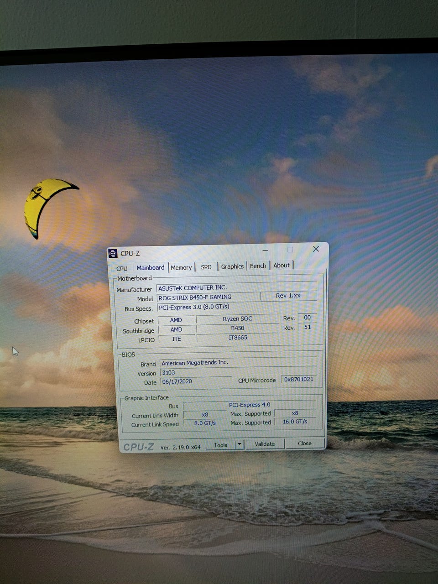Click the B450 southbridge value

coord(237,328)
